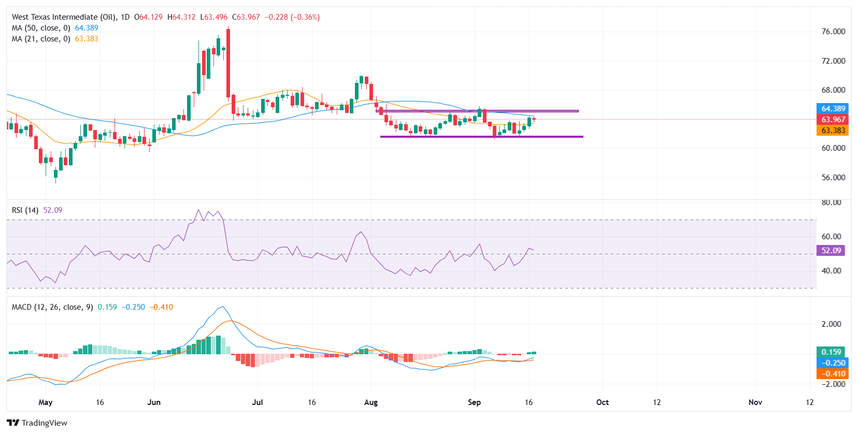858x434 pixels.
Task: Click the 56.000 level on price axis
Action: click(833, 178)
